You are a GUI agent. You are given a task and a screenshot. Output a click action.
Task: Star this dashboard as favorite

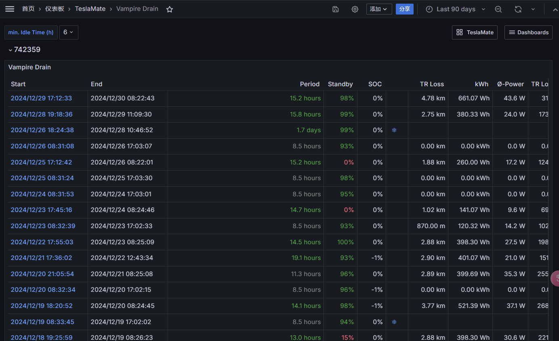170,9
